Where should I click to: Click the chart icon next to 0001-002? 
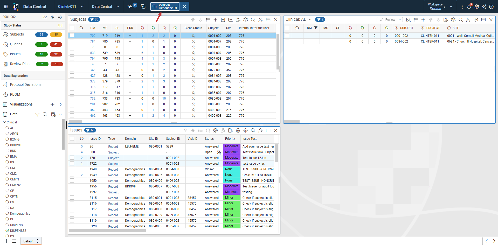tap(45, 17)
